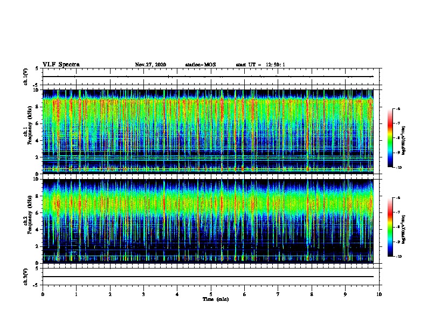The image size is (427, 330).
Task: Click the '-6' label on ch.1 color scale
Action: pos(398,109)
